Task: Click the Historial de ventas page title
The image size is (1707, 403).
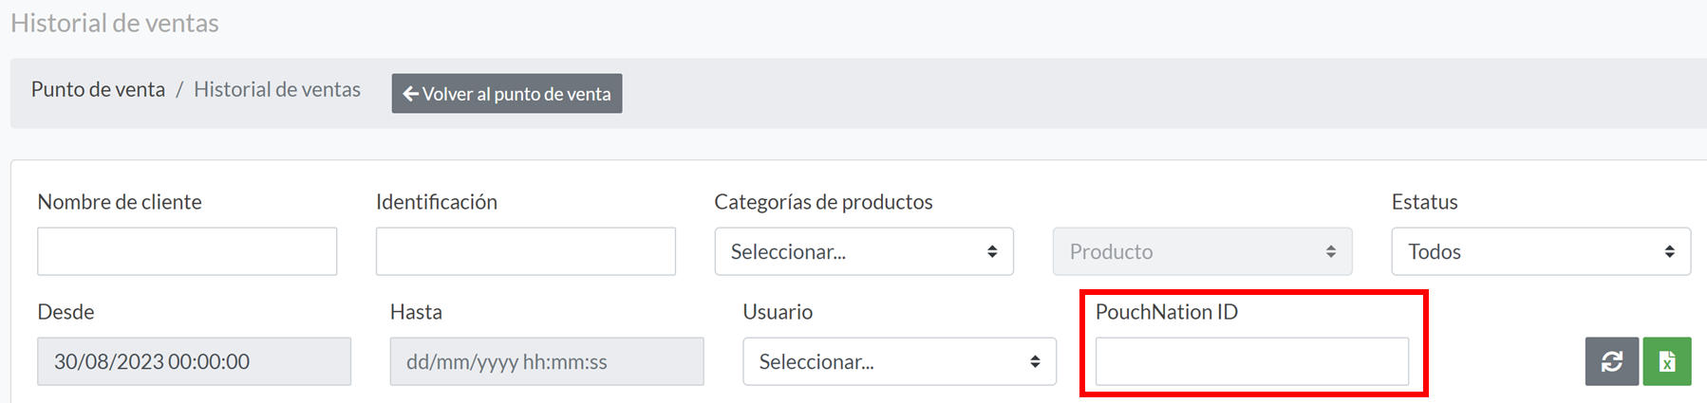Action: (x=115, y=23)
